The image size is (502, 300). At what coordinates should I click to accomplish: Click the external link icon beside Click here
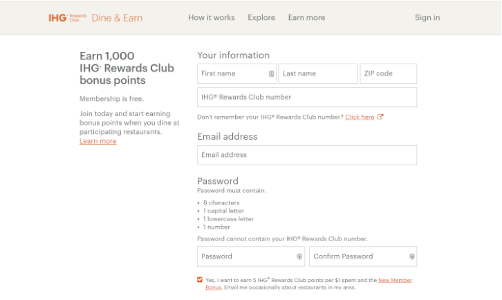(380, 117)
